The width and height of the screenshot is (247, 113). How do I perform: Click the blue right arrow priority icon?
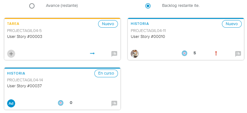(92, 53)
